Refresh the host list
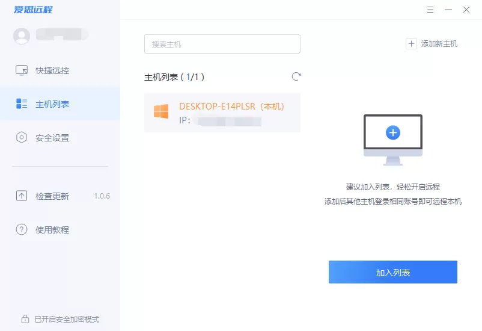 (x=296, y=76)
